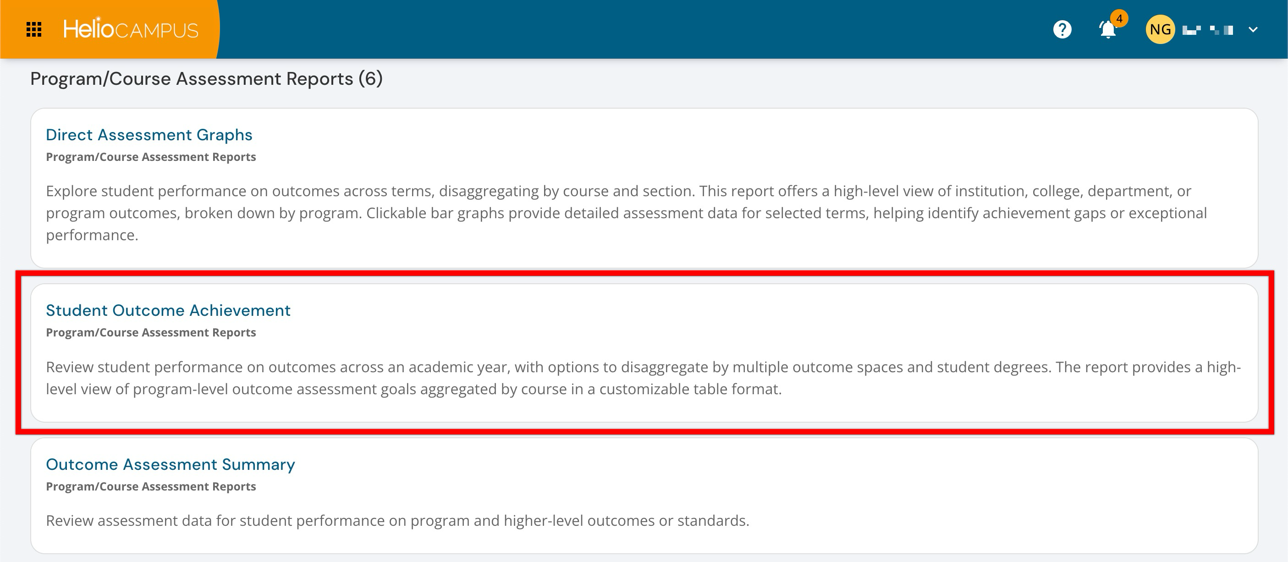Click the category label under Direct Assessment Graphs

(151, 157)
